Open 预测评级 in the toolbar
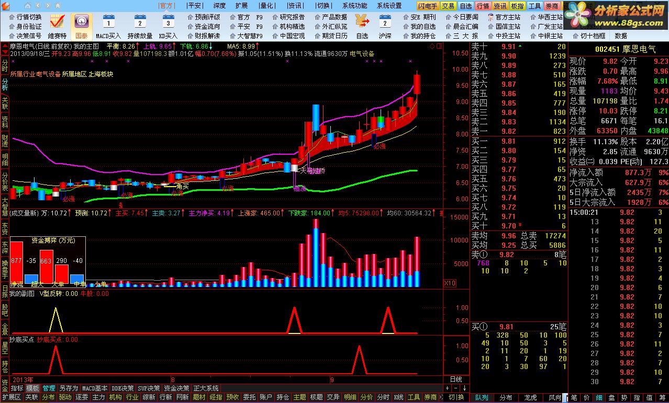 [204, 17]
